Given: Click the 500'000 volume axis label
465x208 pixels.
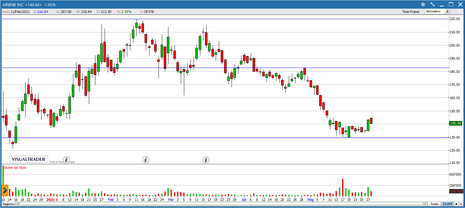Looking at the screenshot, I should (x=456, y=174).
